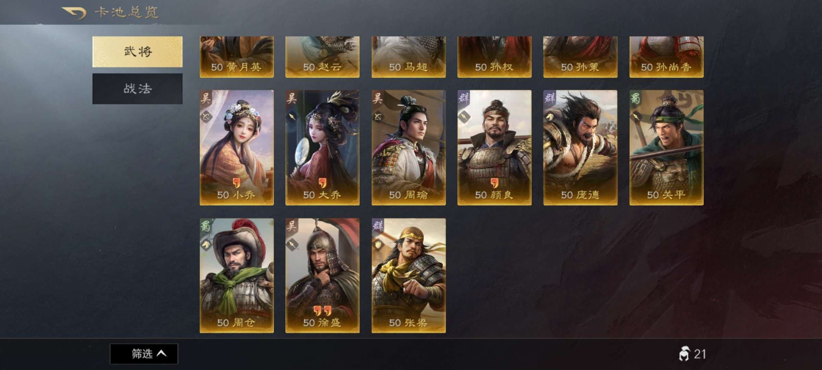
Task: Click the archer bow icon on 周瑜 card
Action: click(x=378, y=117)
